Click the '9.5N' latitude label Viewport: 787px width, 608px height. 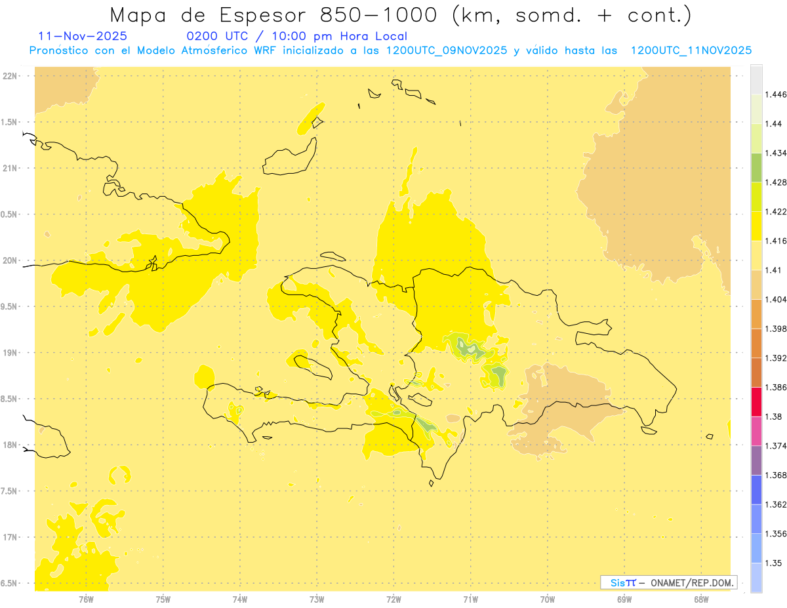[9, 306]
